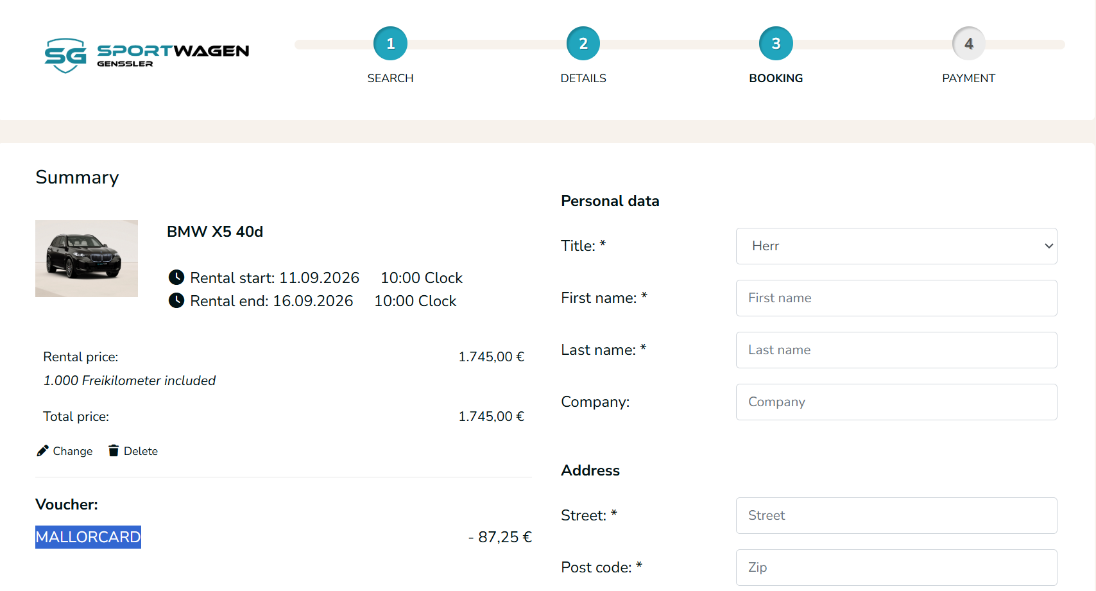
Task: Open the SEARCH step label
Action: [x=390, y=78]
